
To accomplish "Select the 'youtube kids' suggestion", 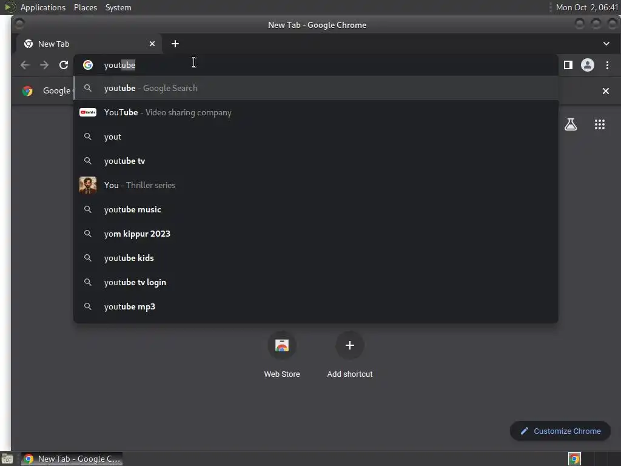I will (316, 258).
